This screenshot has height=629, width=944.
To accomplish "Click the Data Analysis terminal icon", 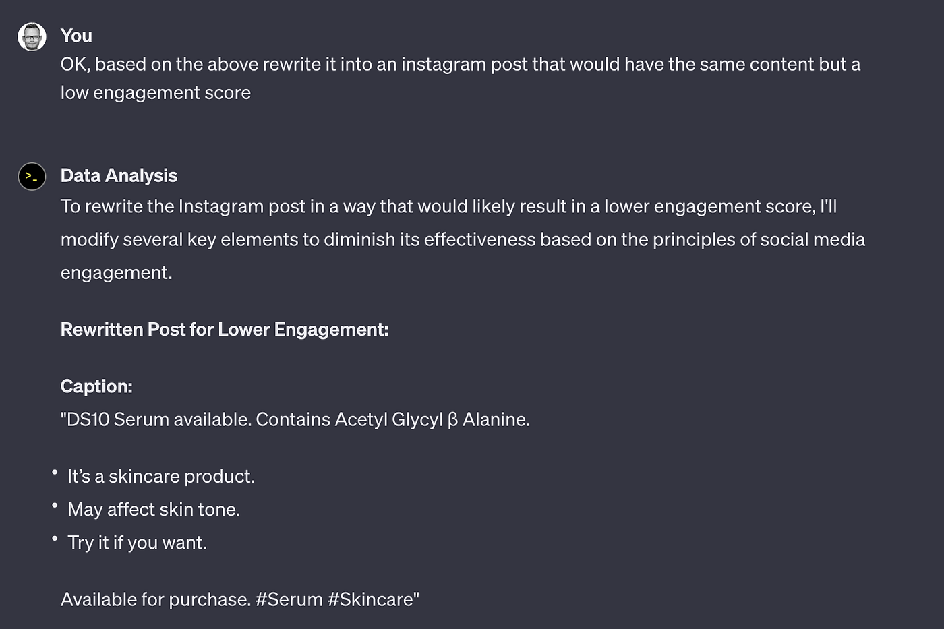I will pyautogui.click(x=32, y=177).
